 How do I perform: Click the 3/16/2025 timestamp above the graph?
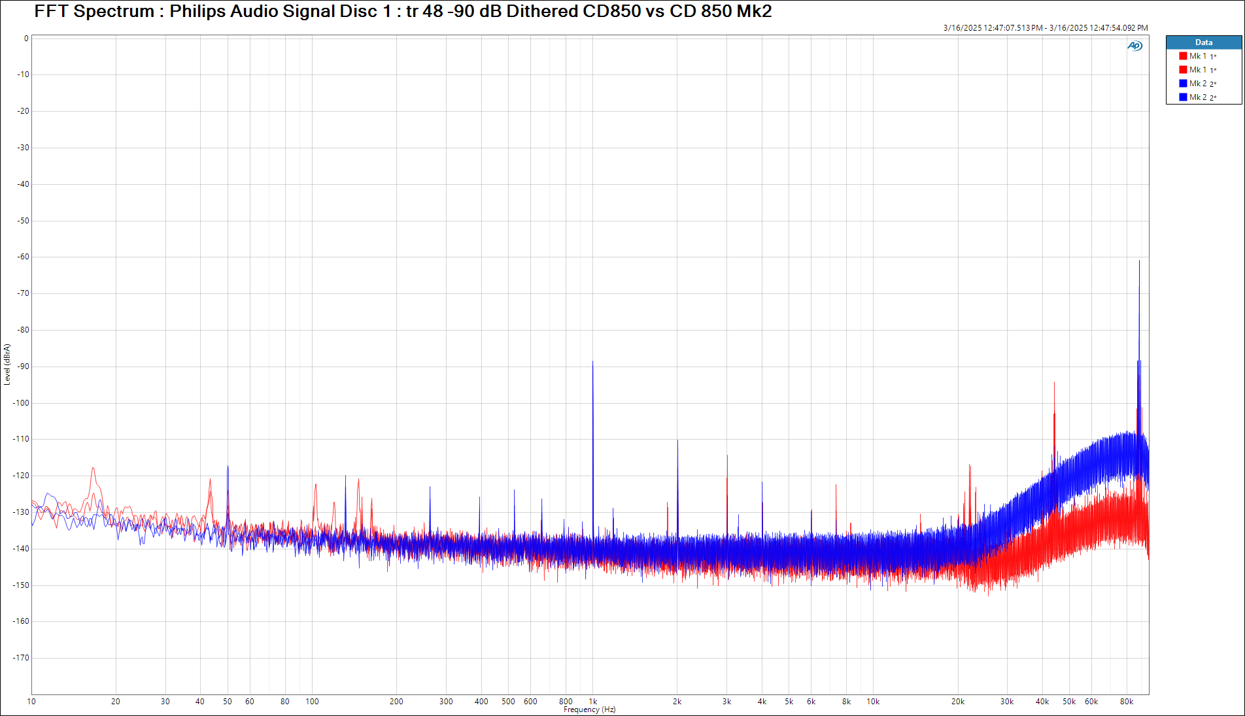[x=1045, y=28]
